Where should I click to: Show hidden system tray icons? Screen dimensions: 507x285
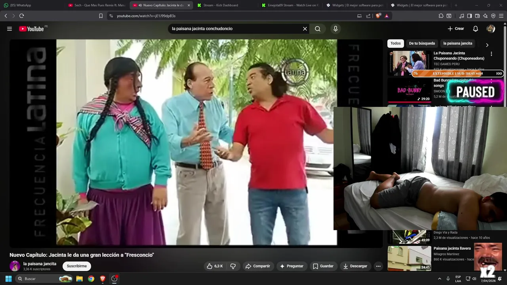439,279
